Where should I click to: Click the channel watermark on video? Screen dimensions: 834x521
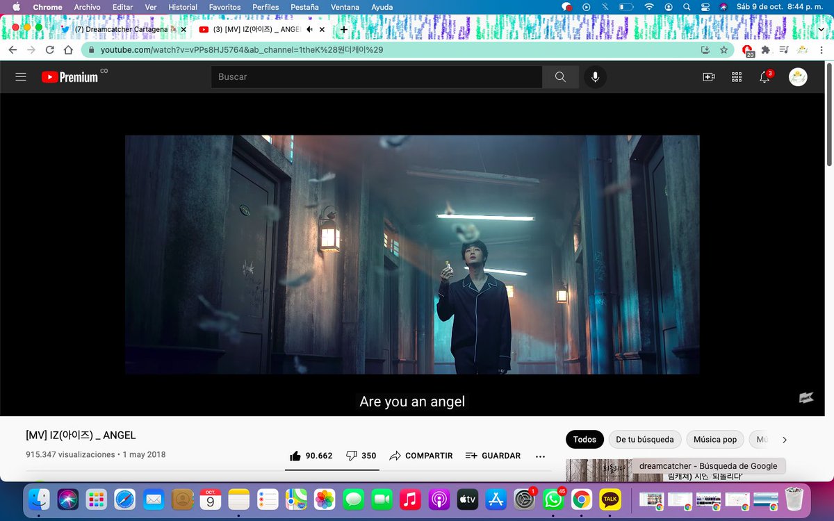[x=806, y=398]
